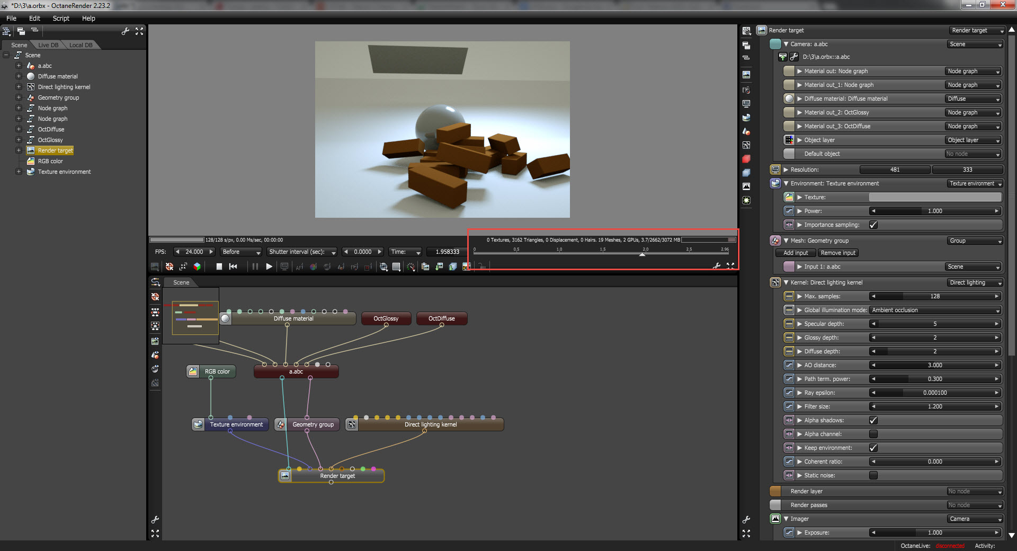Click the wrench icon beside the camera file path
Screen dimensions: 1017x551
[794, 57]
